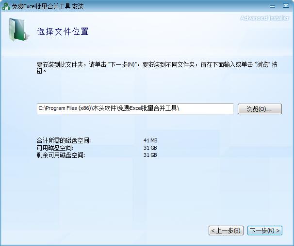Screen dimensions: 294x246
Task: Click the 41 MB required space value
Action: click(x=150, y=140)
